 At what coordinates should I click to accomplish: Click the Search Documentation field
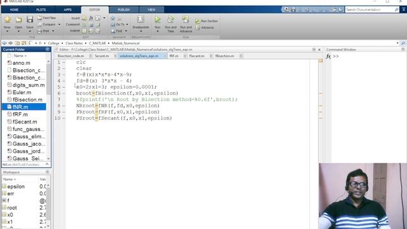tap(369, 10)
